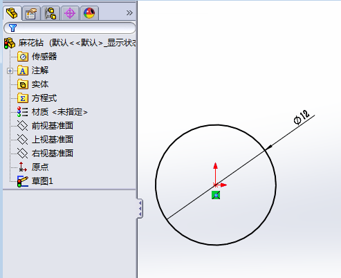Click the 前视基准面 plane icon

coord(23,126)
